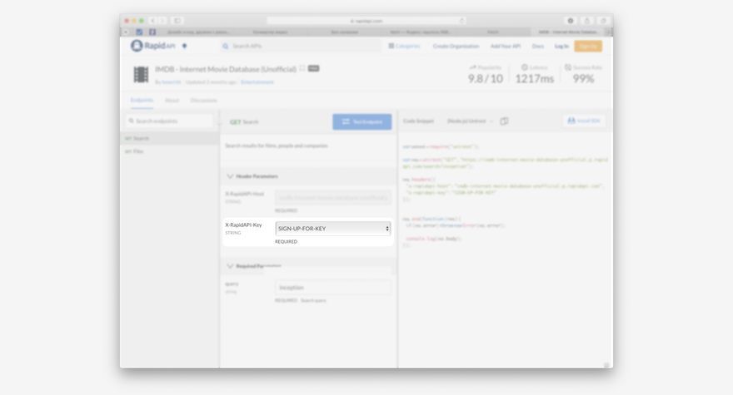Click the Safari show tabs icon
The height and width of the screenshot is (395, 733).
603,21
